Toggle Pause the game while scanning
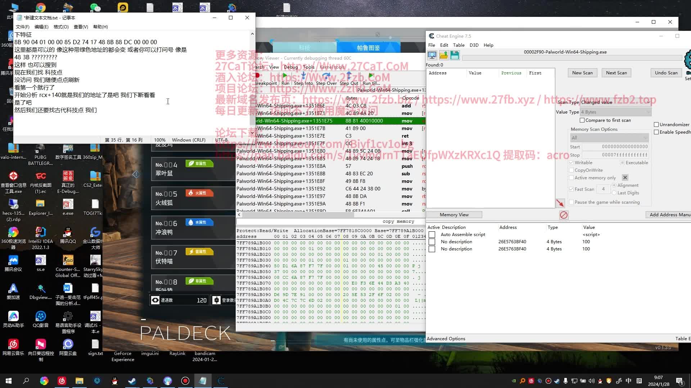 [571, 202]
